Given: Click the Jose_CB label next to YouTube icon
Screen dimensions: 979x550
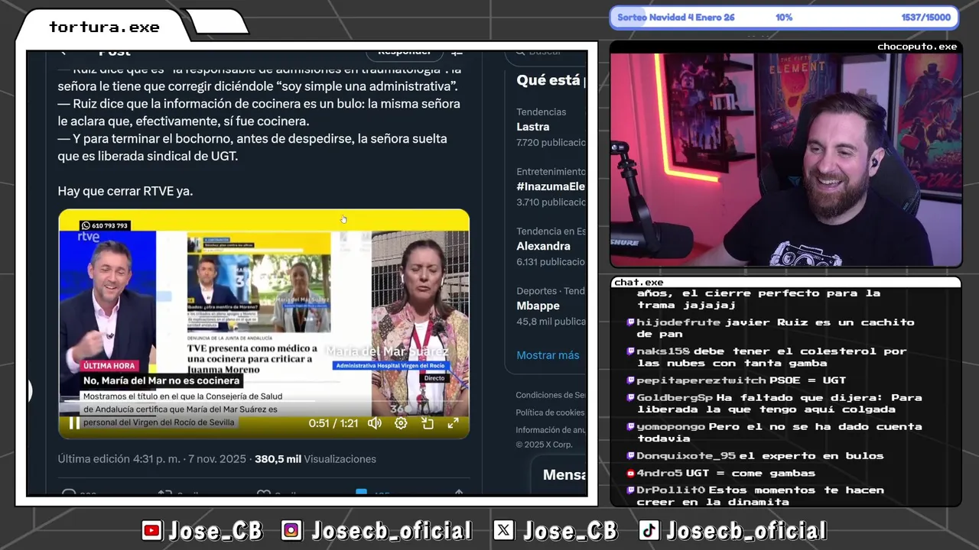Looking at the screenshot, I should [216, 531].
